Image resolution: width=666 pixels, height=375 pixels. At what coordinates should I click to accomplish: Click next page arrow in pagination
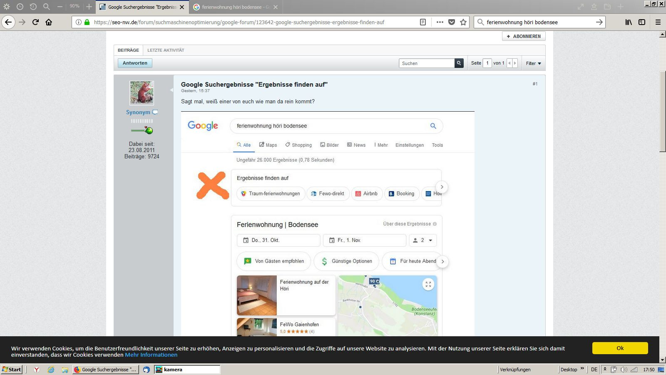tap(515, 63)
